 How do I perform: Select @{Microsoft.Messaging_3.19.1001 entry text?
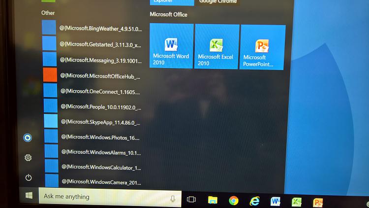tap(101, 60)
